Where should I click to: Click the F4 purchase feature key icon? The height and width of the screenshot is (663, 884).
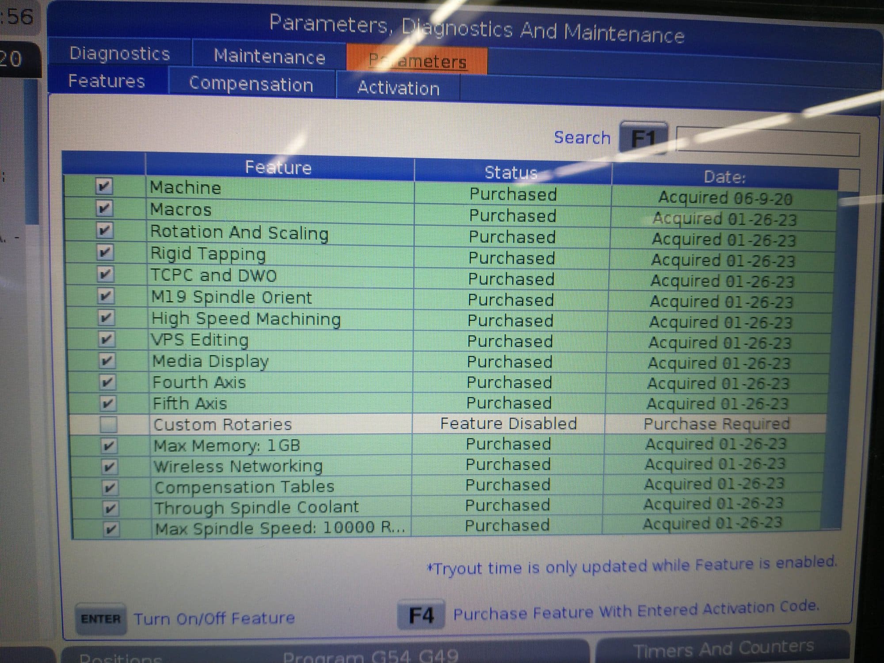click(421, 615)
